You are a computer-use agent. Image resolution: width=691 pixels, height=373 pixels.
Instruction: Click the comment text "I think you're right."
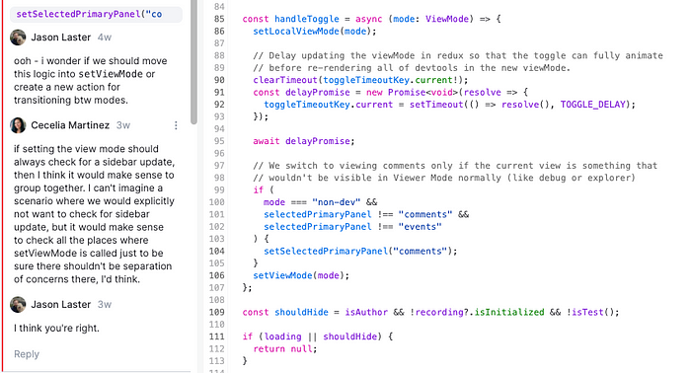56,328
